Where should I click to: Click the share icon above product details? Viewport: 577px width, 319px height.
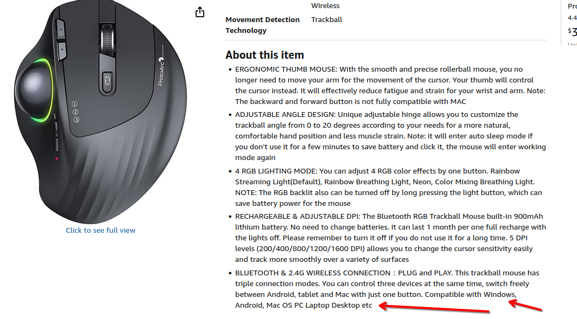pyautogui.click(x=200, y=11)
